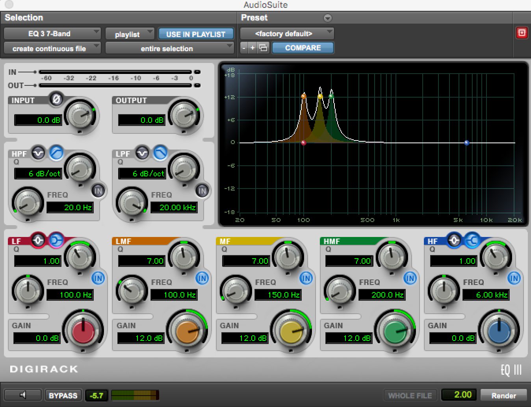Click HPF 6 dB/oct slope field
Viewport: 531px width, 407px height.
(x=38, y=174)
